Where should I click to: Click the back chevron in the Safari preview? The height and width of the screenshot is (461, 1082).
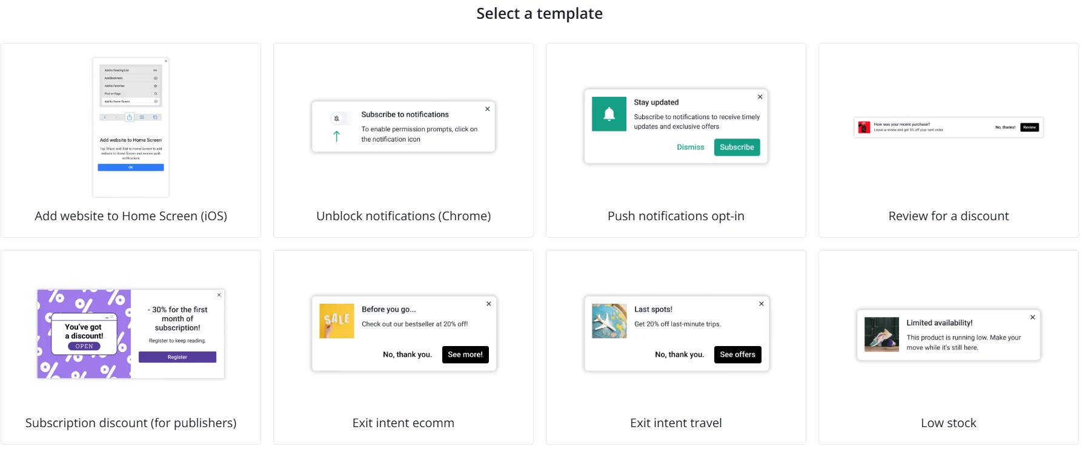(x=105, y=117)
